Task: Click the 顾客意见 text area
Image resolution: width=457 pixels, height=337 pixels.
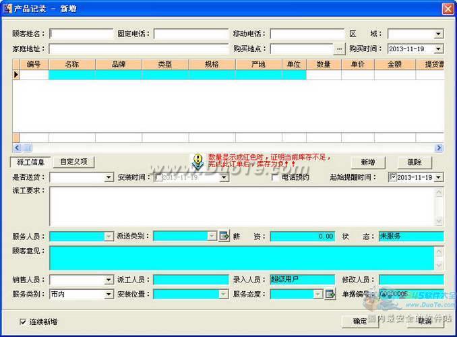Action: pos(242,258)
